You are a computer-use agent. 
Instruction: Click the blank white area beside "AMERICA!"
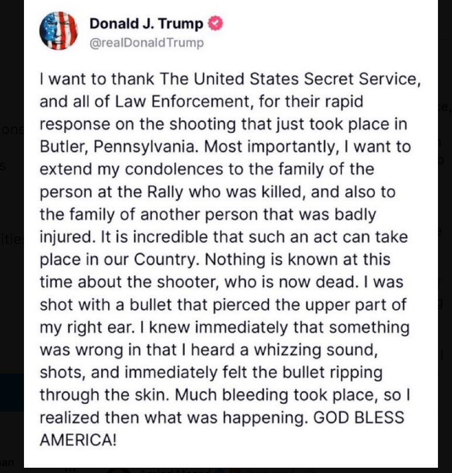[x=271, y=440]
